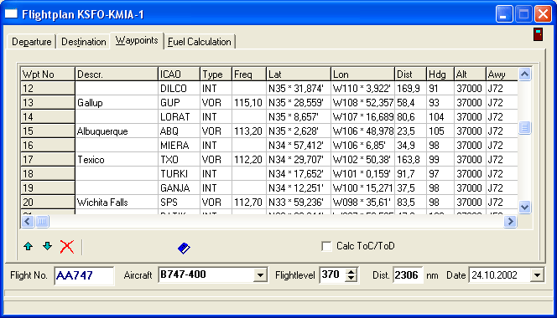Move waypoint down with green down arrow
Viewport: 557px width, 318px height.
(x=47, y=246)
